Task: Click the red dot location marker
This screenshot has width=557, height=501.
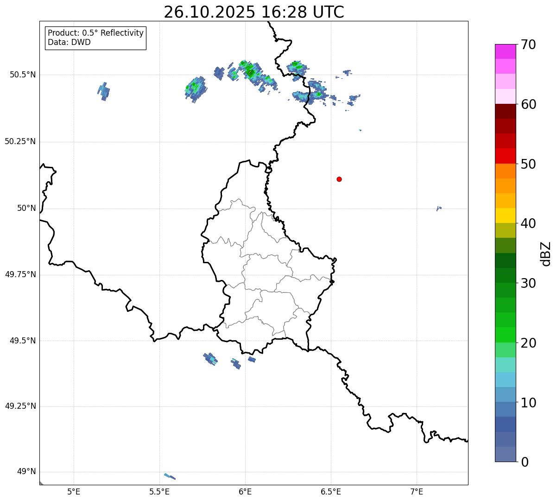Action: [x=339, y=179]
